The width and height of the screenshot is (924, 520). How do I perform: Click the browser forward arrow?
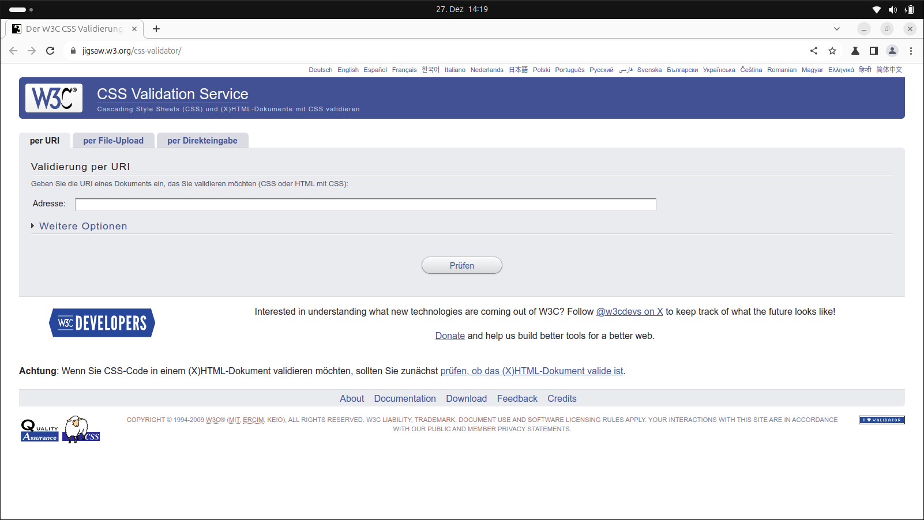(x=32, y=51)
